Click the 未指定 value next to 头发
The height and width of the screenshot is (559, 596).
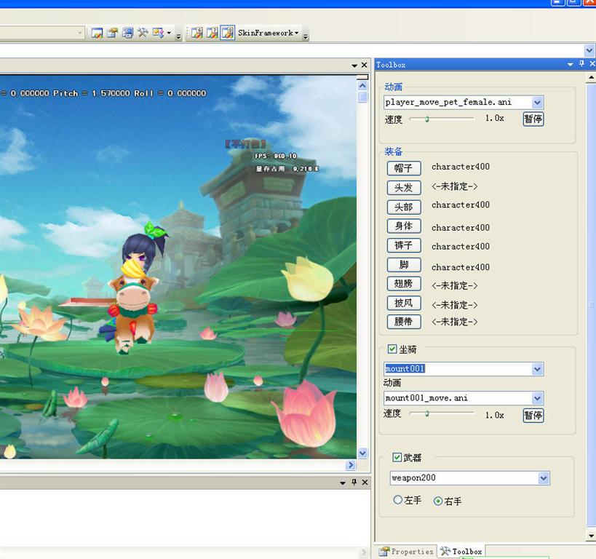455,186
